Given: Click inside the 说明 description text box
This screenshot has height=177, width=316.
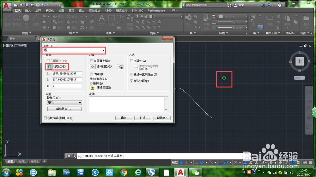Looking at the screenshot, I should coord(127,104).
